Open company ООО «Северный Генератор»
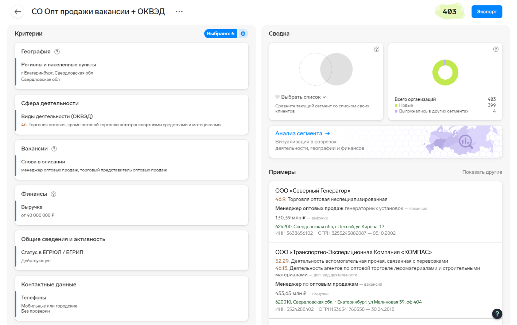Screen dimensions: 517x325 (313, 191)
